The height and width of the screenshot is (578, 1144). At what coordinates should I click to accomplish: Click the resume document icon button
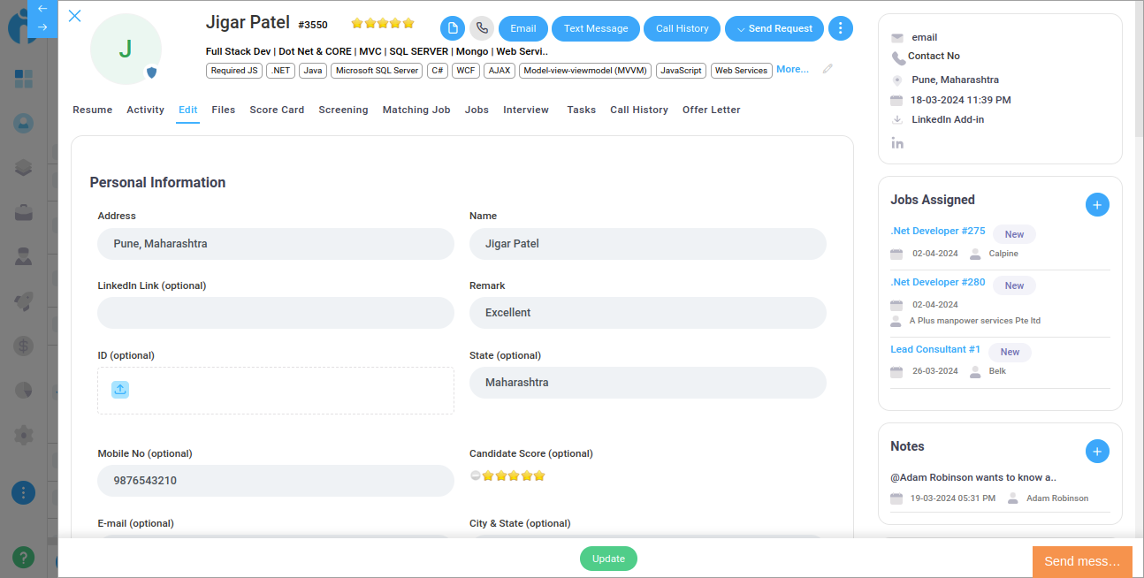pos(453,28)
